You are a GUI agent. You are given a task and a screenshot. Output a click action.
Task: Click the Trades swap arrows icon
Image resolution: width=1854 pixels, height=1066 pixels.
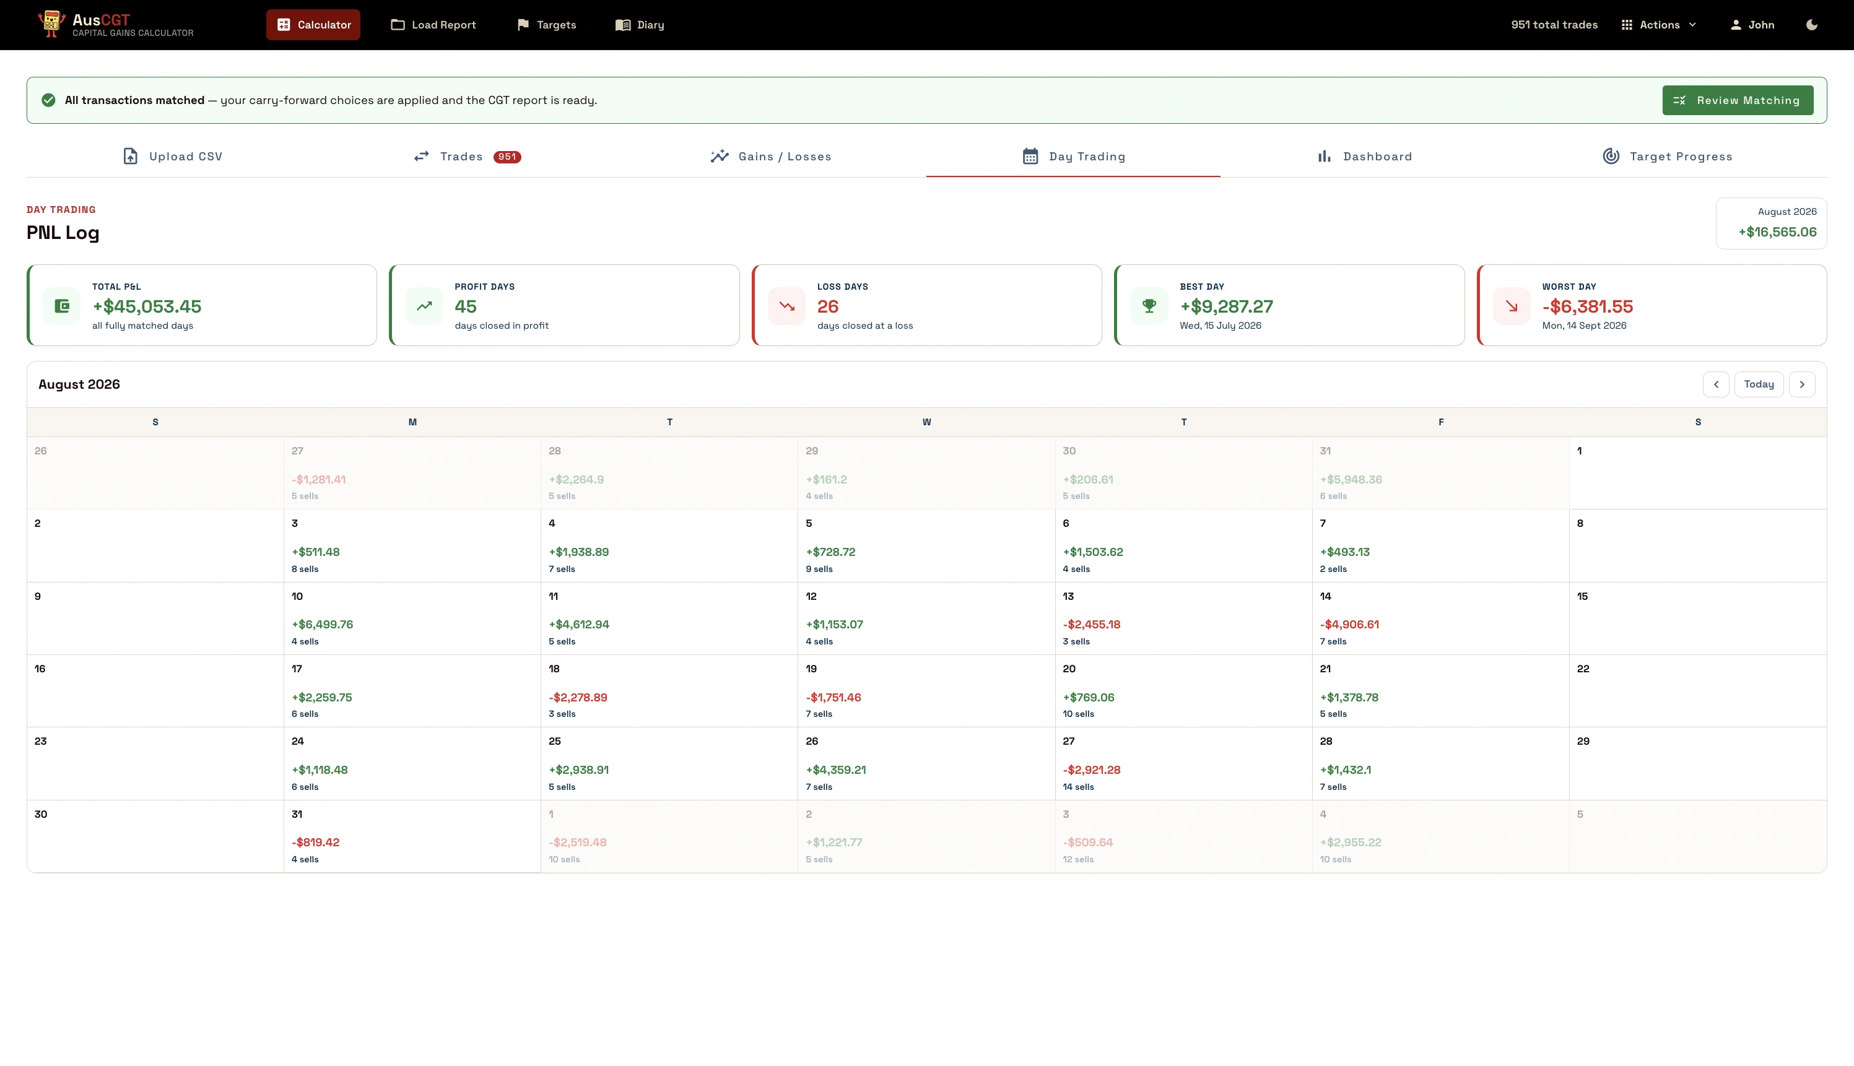421,156
